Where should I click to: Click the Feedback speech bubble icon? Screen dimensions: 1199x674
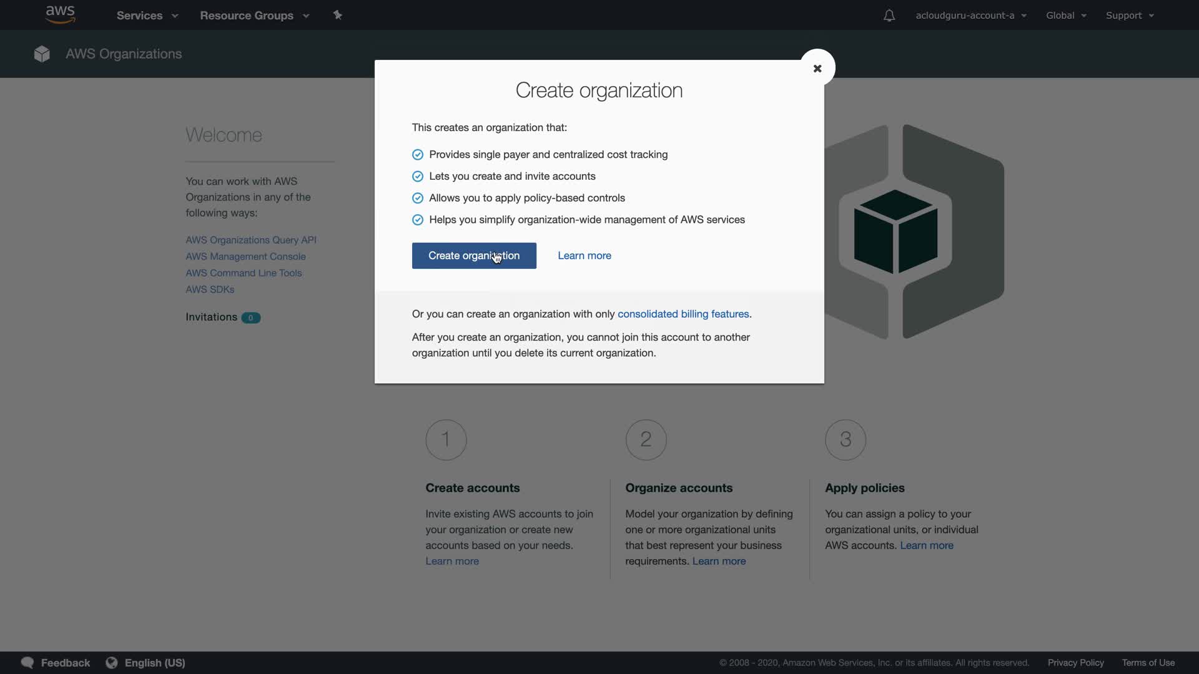point(27,663)
